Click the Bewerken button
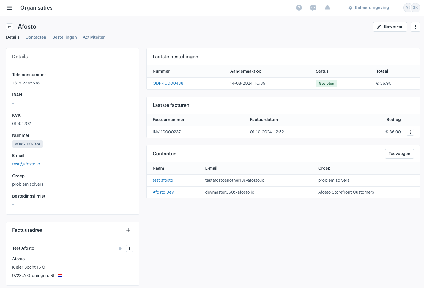This screenshot has height=288, width=424. (390, 27)
